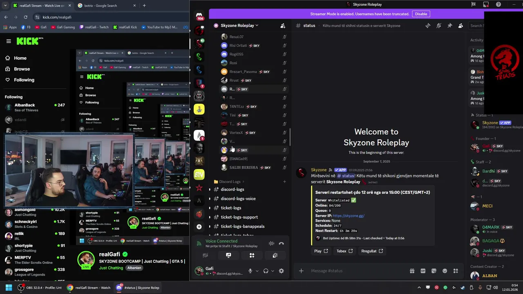Toggle headphone deafen in user panel
This screenshot has height=294, width=523.
(266, 271)
